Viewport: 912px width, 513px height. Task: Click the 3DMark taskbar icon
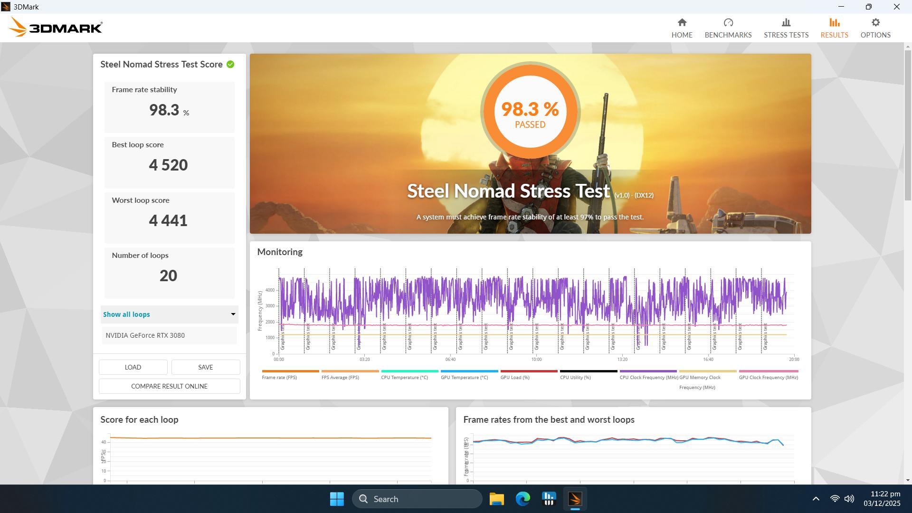coord(575,499)
